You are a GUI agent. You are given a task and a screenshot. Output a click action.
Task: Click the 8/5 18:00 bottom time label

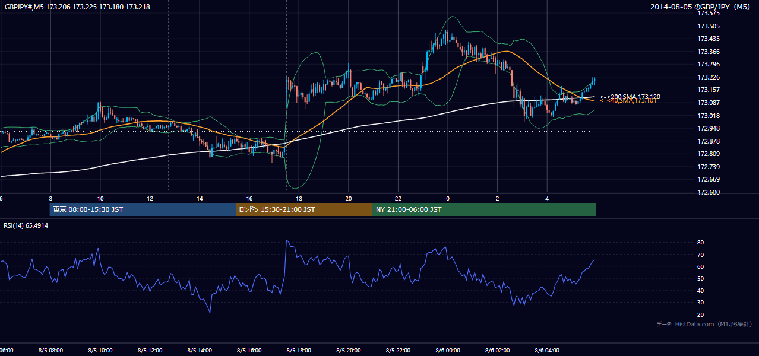click(x=299, y=350)
